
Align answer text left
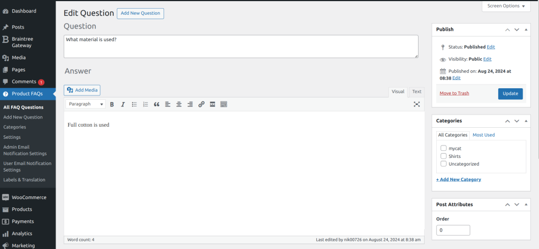tap(168, 104)
